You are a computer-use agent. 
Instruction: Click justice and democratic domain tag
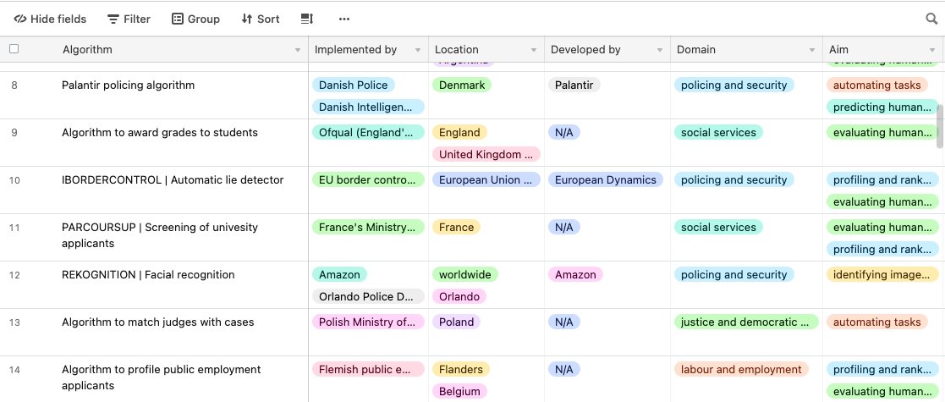click(x=746, y=322)
